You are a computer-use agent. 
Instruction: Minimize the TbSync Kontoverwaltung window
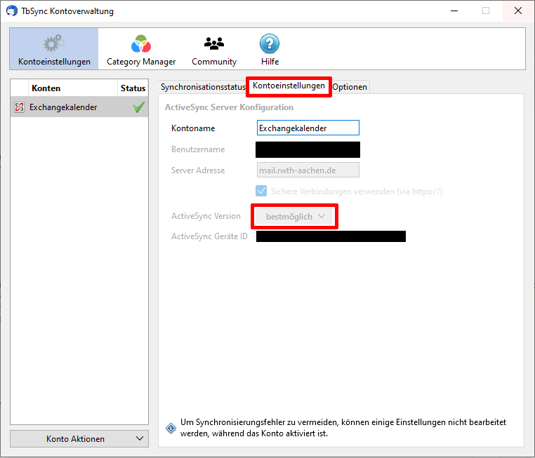tap(454, 11)
